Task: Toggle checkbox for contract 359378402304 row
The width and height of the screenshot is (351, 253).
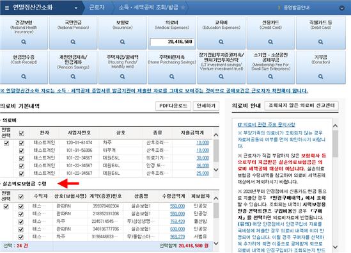Action: pos(21,207)
